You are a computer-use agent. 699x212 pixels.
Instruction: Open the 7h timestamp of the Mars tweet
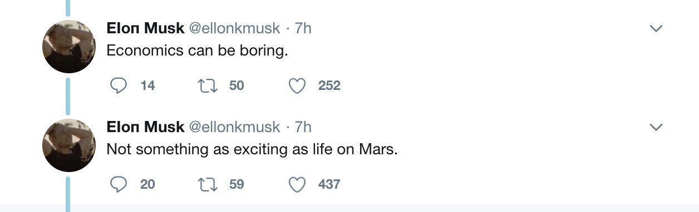303,127
